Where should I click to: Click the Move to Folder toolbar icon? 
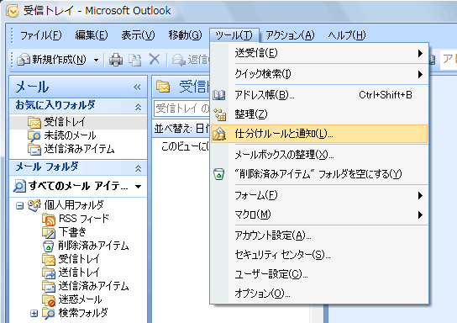(x=135, y=60)
